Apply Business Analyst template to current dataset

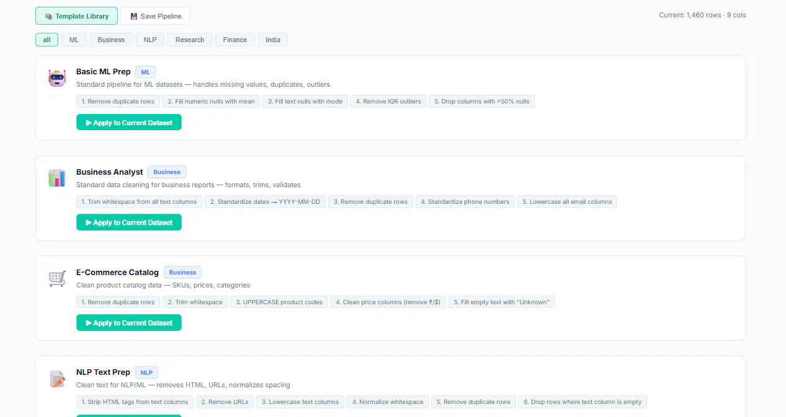pos(129,222)
